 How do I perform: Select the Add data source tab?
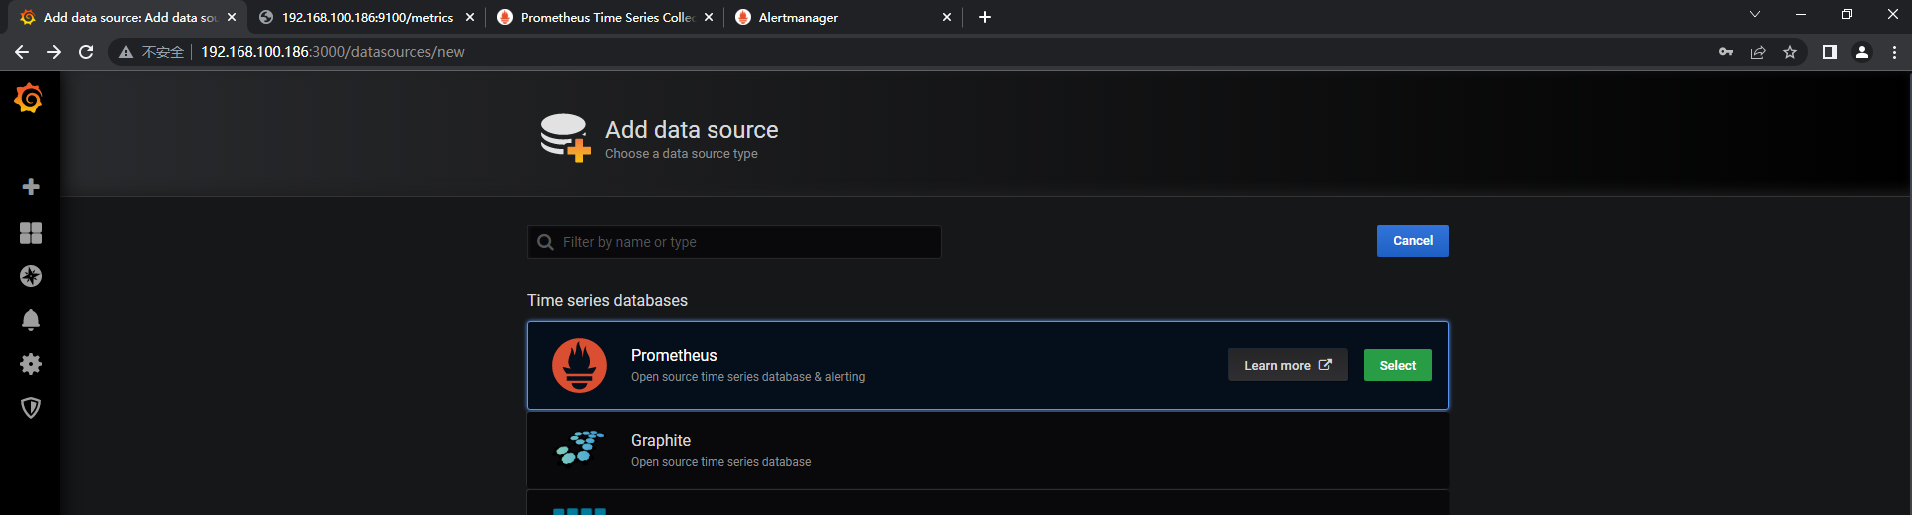130,17
